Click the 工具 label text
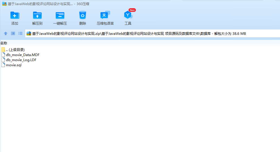The height and width of the screenshot is (152, 280). [128, 23]
